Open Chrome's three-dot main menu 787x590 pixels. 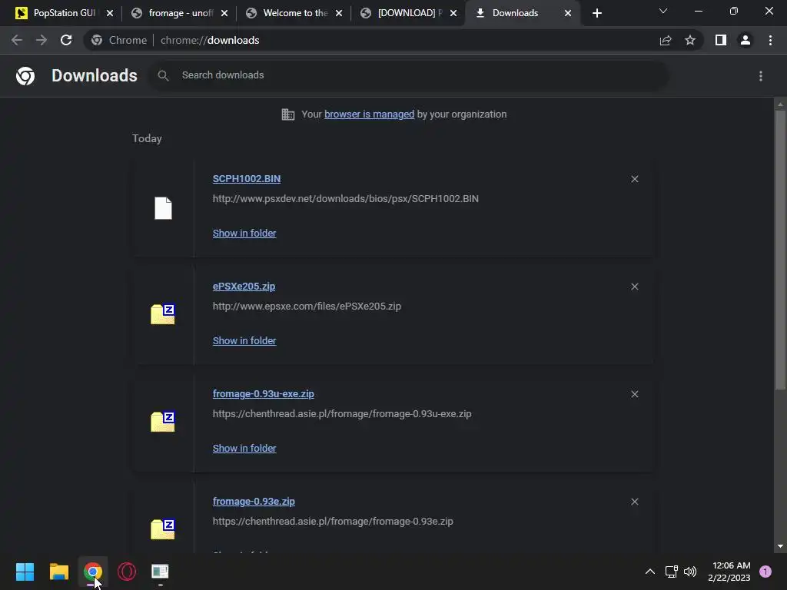[770, 40]
